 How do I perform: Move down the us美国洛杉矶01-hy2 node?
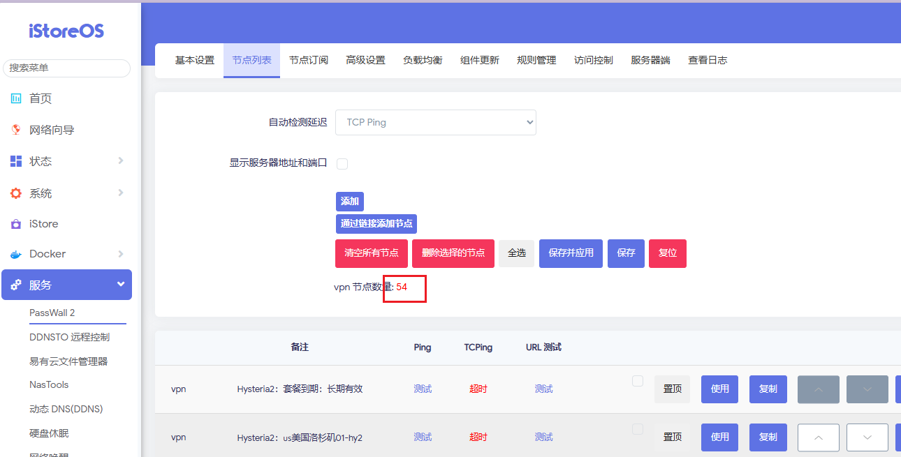pyautogui.click(x=867, y=437)
